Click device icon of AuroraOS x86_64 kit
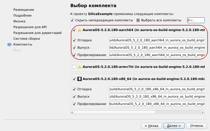This screenshot has height=131, width=210. pos(80,79)
